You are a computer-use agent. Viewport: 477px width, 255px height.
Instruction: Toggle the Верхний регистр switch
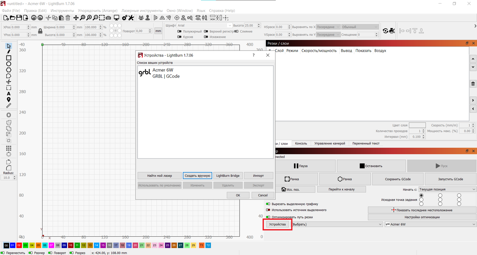[x=206, y=31]
